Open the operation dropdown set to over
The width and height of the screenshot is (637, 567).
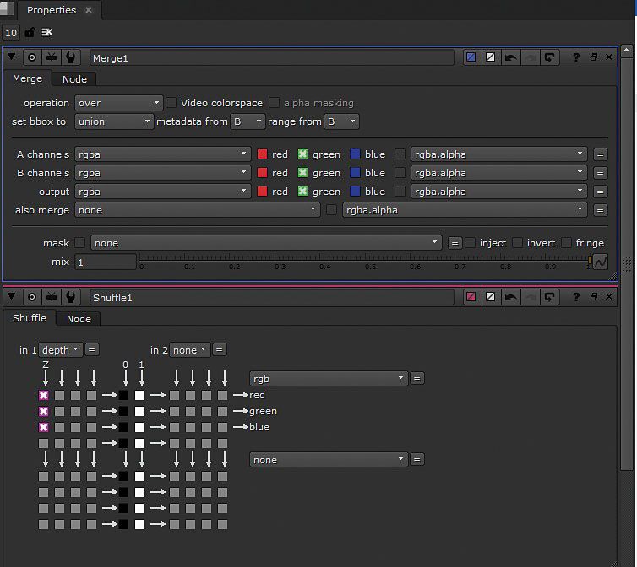click(118, 103)
